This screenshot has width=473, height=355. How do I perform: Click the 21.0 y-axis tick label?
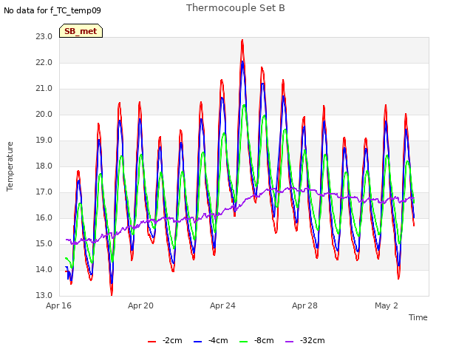44,89
